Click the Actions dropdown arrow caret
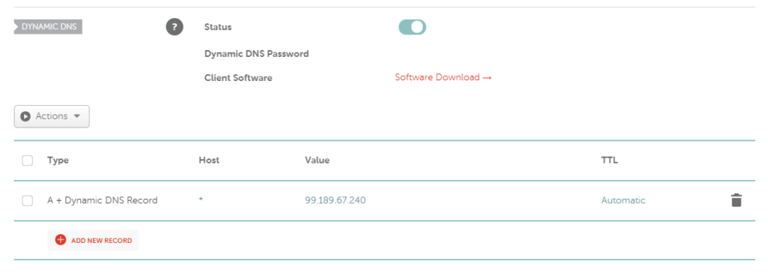This screenshot has height=273, width=768. (x=76, y=117)
